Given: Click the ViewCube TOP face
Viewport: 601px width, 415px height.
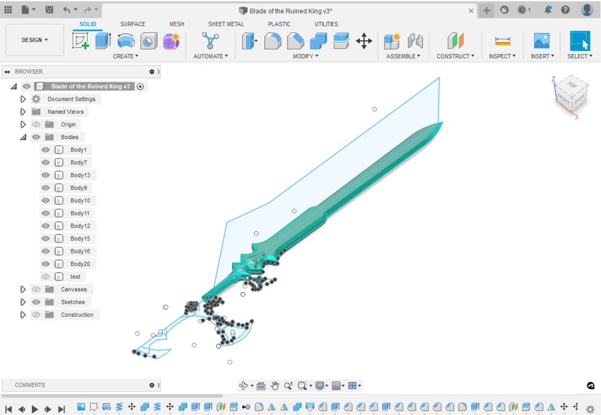Looking at the screenshot, I should tap(571, 86).
